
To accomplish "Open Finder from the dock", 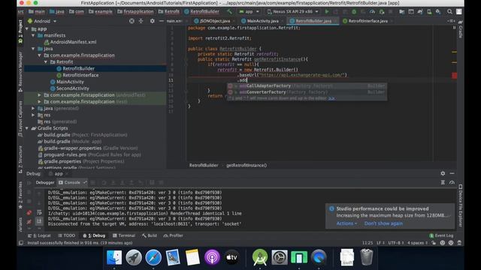I will click(x=114, y=257).
